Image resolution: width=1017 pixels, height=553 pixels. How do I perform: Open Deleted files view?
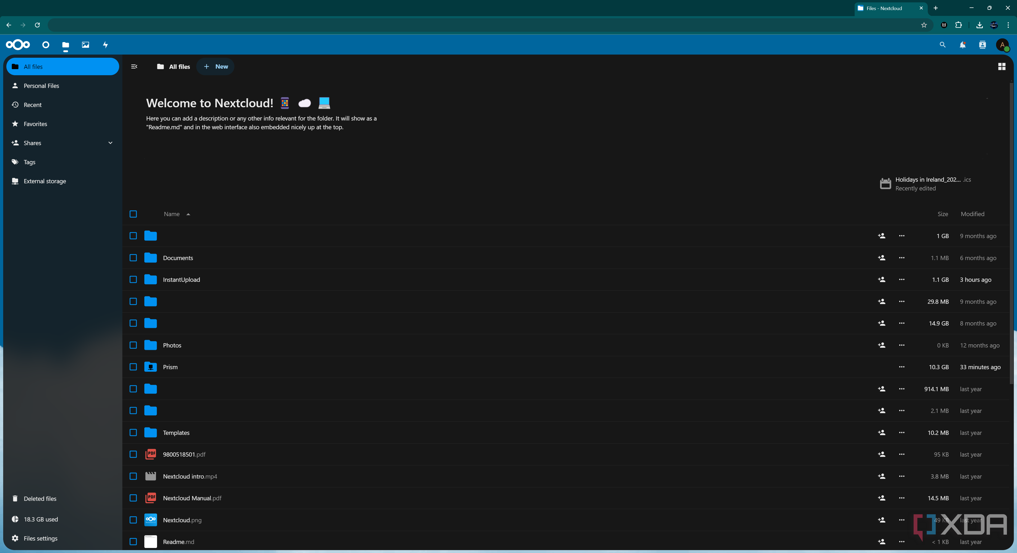(x=40, y=498)
